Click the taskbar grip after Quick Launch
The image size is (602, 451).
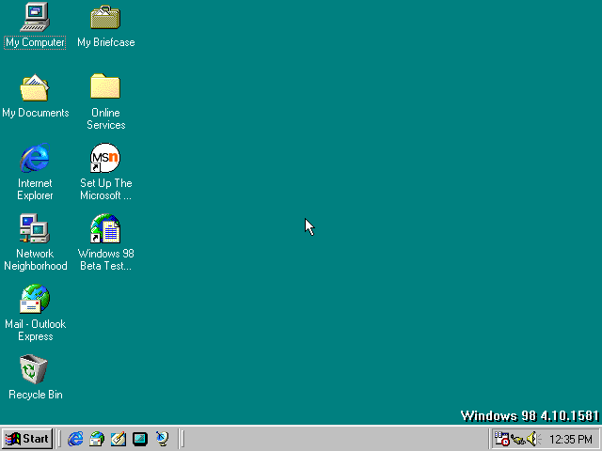[x=182, y=439]
